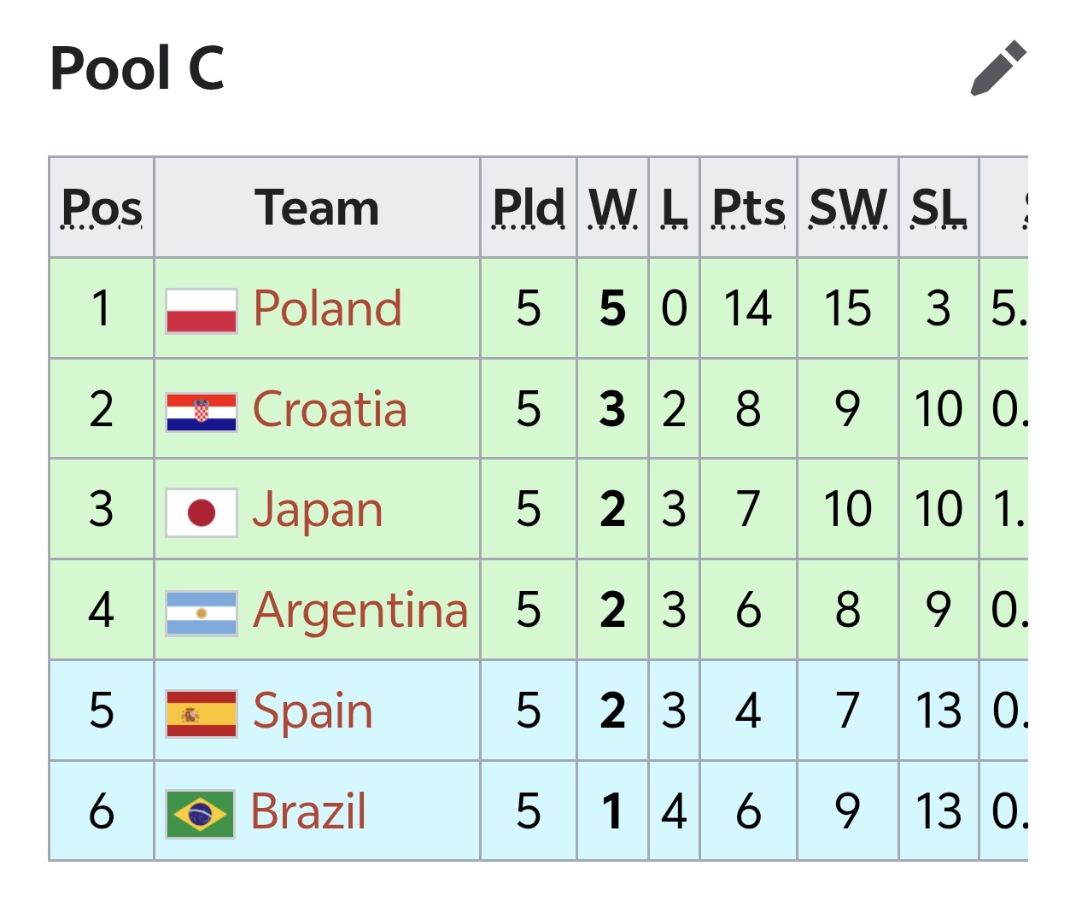
Task: Click the Pts column header abbreviation
Action: click(x=749, y=208)
